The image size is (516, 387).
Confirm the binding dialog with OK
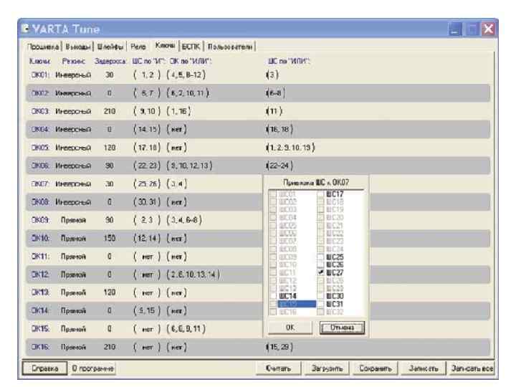point(290,328)
